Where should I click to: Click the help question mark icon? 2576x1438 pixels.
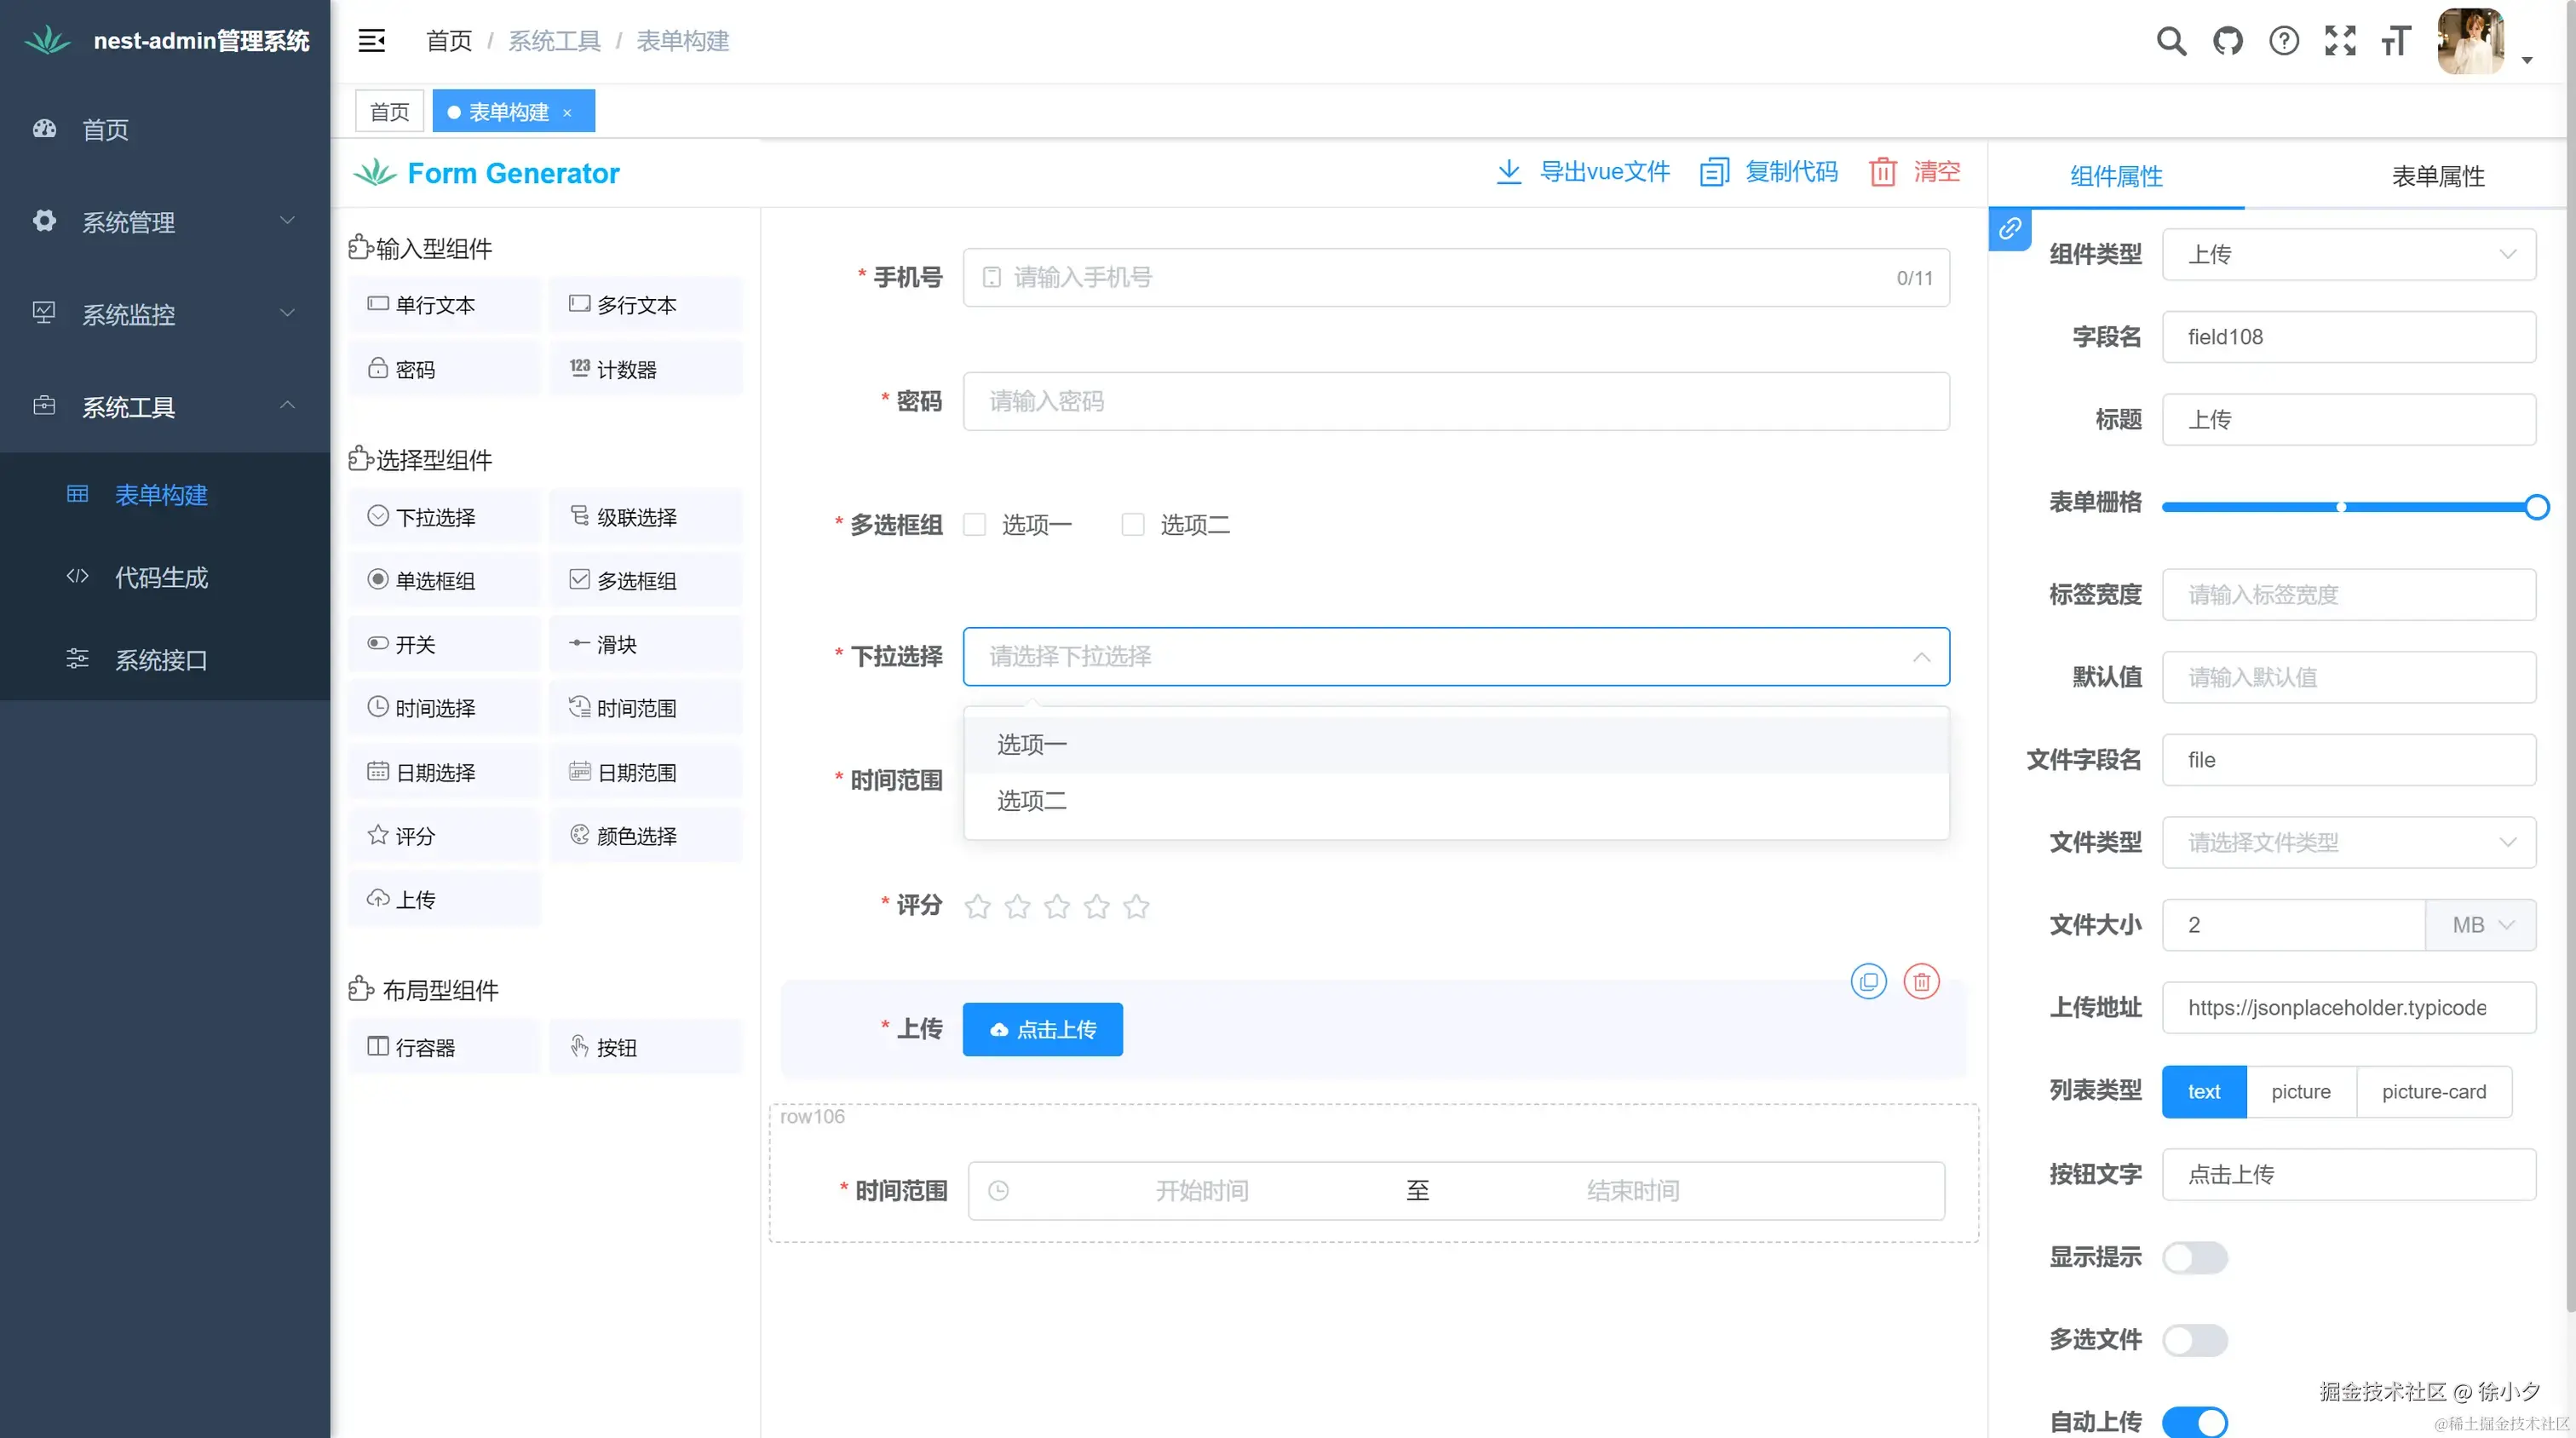coord(2284,41)
